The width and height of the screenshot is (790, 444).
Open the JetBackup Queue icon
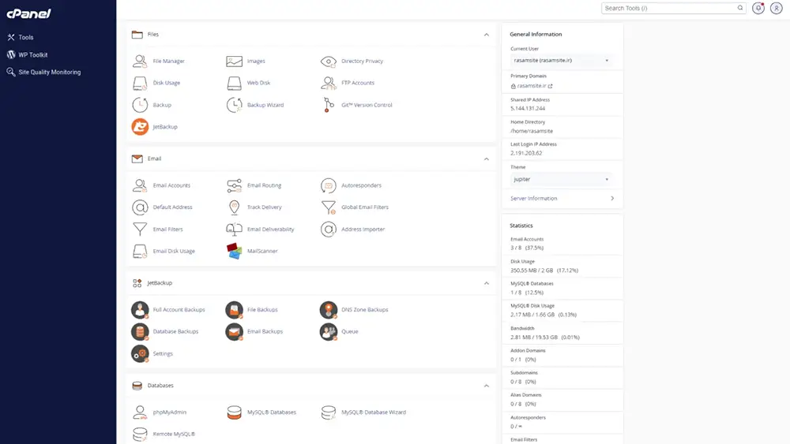click(328, 331)
